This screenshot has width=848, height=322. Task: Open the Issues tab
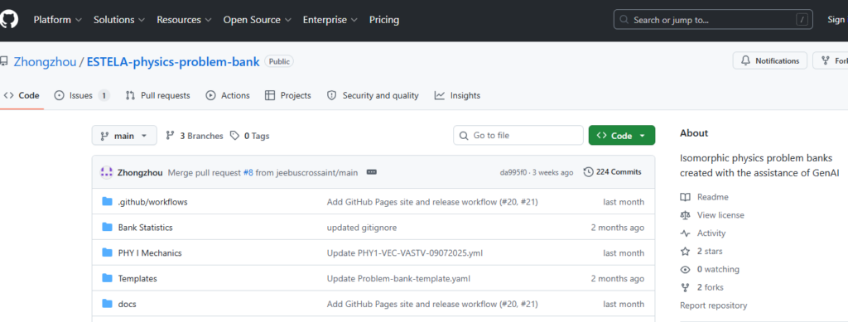[x=82, y=96]
